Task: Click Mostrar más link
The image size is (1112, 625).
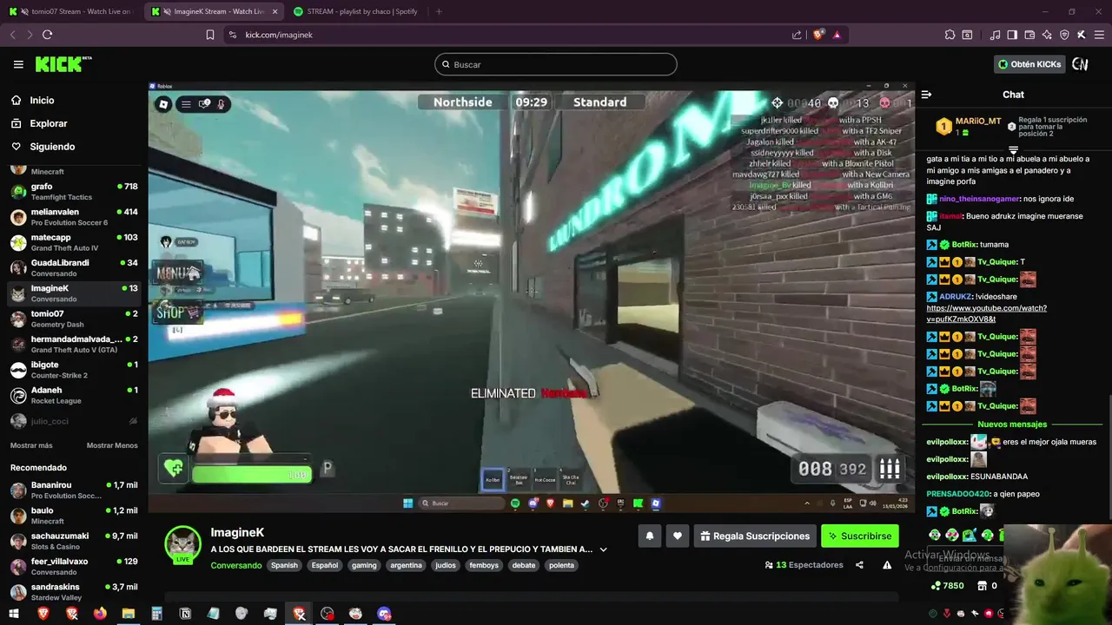Action: point(31,445)
